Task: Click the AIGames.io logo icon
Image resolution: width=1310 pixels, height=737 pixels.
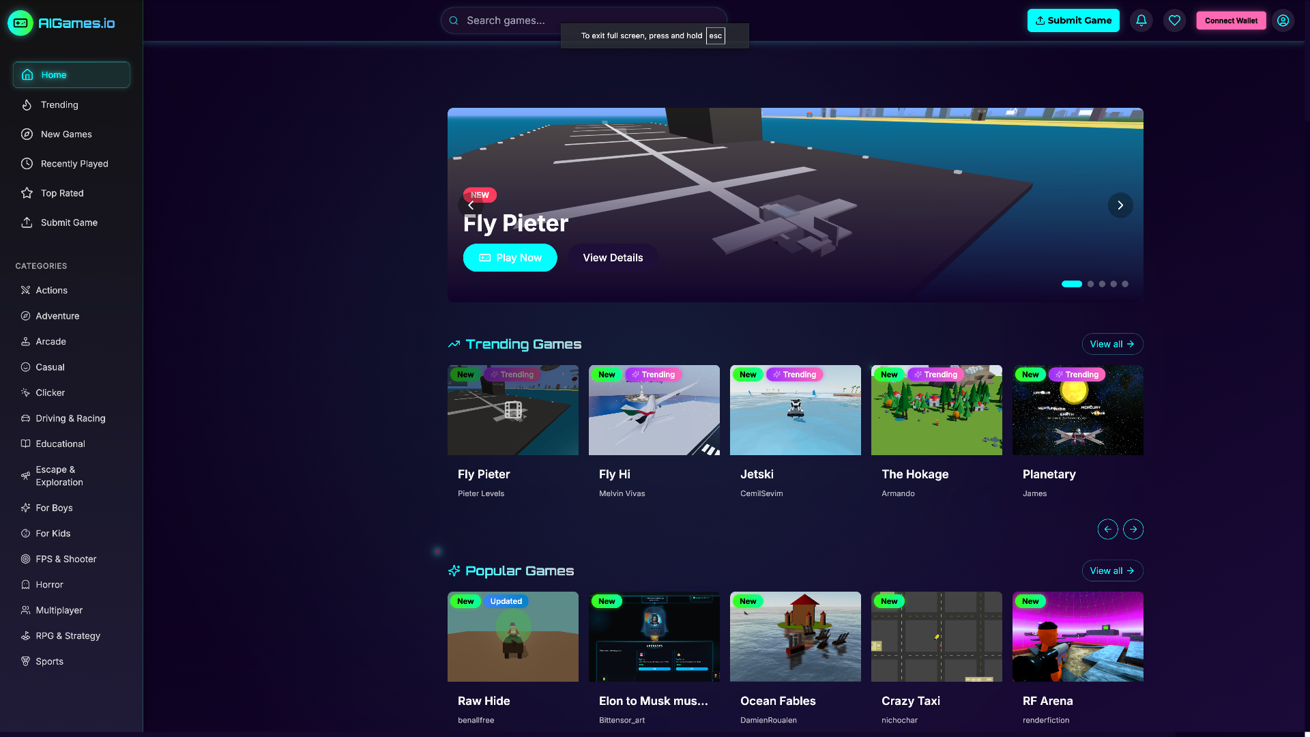Action: (x=20, y=23)
